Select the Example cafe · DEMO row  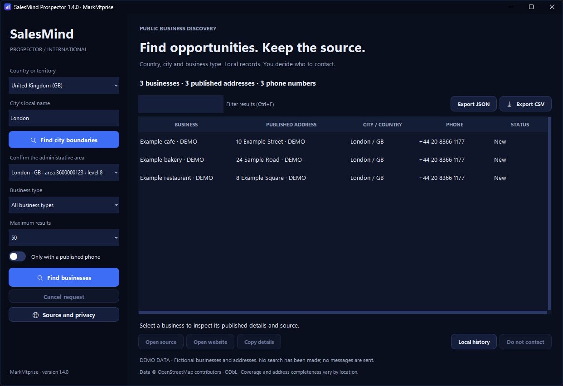[343, 141]
